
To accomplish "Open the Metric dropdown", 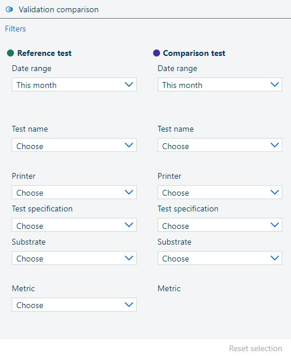I will point(74,305).
